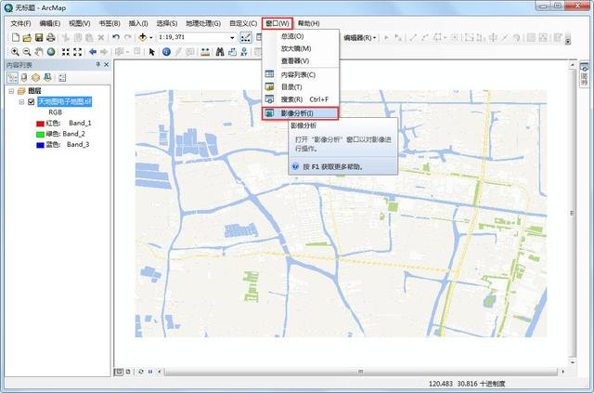Switch to data view button

(x=119, y=372)
